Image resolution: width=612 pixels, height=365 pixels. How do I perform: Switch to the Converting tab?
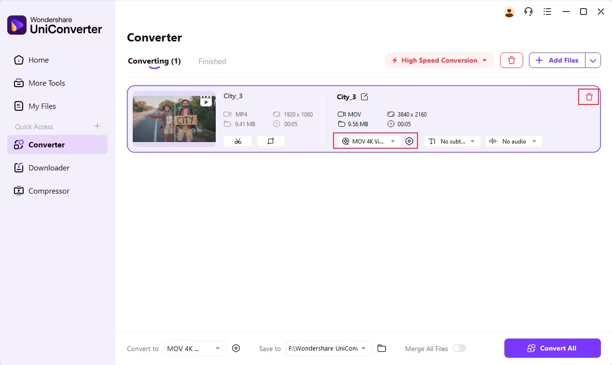click(x=154, y=61)
